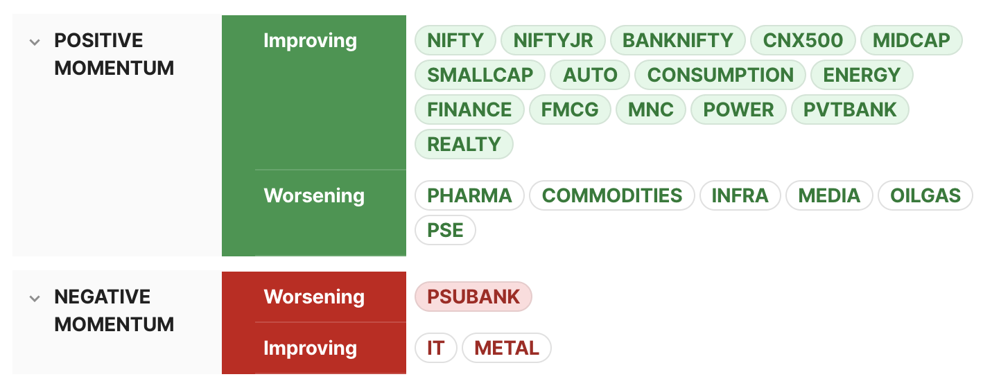The width and height of the screenshot is (983, 388).
Task: Click the CNX500 pill
Action: [803, 40]
